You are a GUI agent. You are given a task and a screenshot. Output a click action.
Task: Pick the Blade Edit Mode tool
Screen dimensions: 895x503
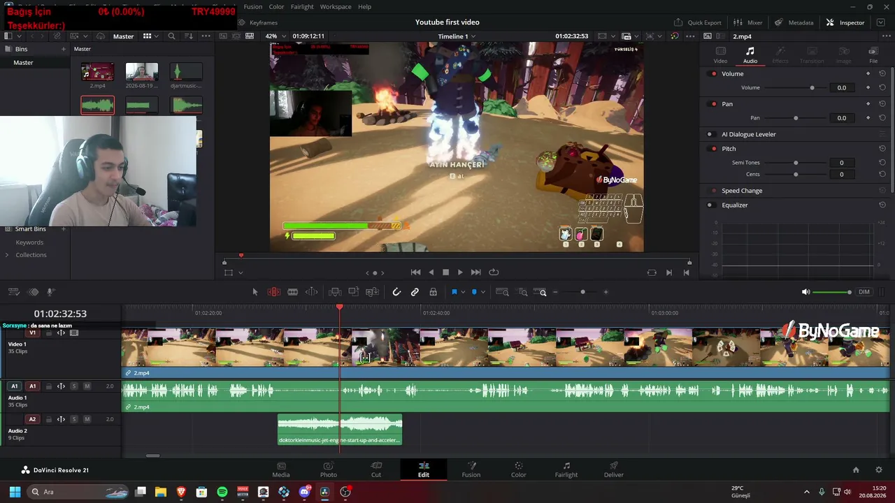(x=312, y=292)
